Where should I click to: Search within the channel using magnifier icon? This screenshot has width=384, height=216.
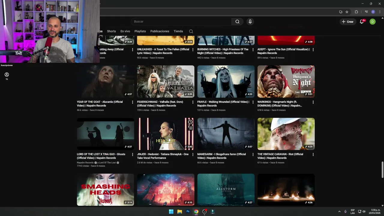pyautogui.click(x=191, y=31)
